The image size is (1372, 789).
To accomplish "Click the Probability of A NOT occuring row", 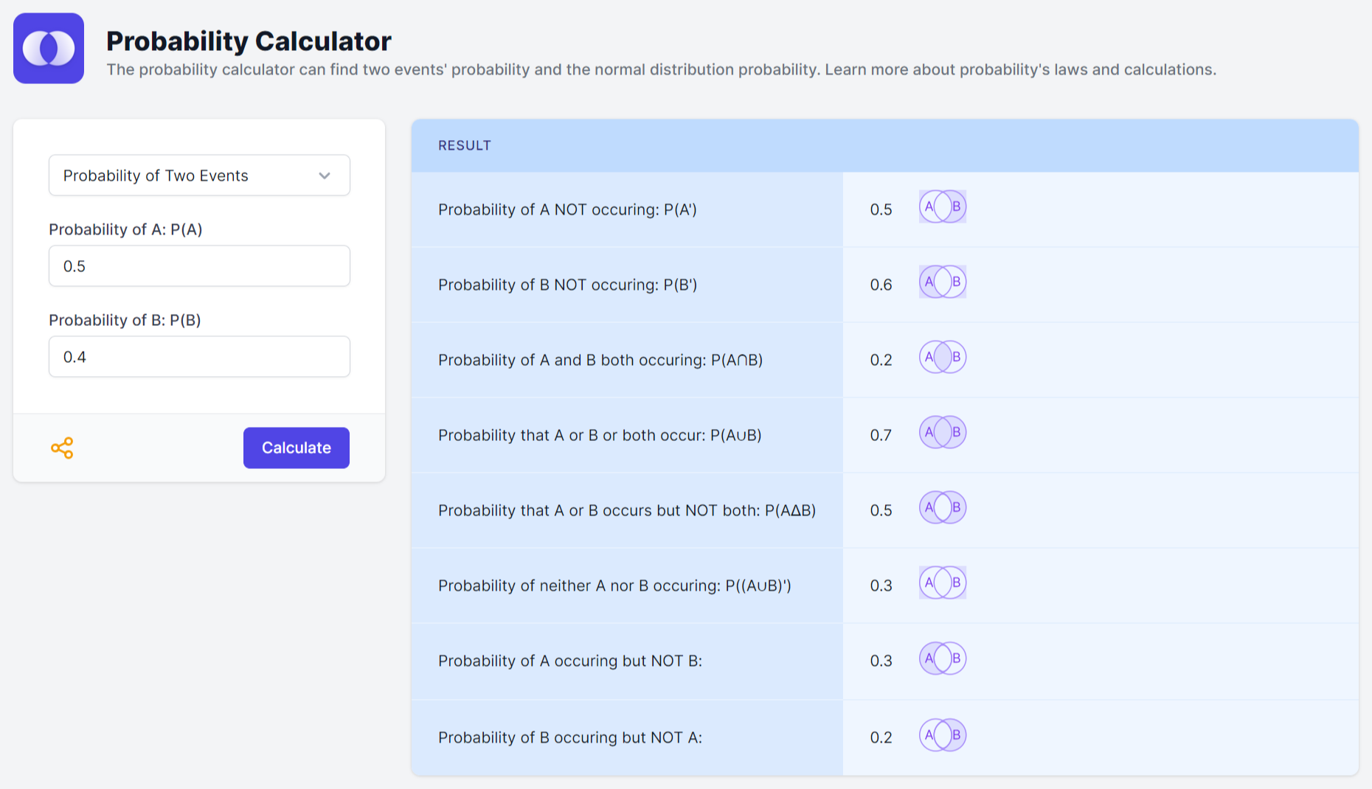I will coord(626,209).
